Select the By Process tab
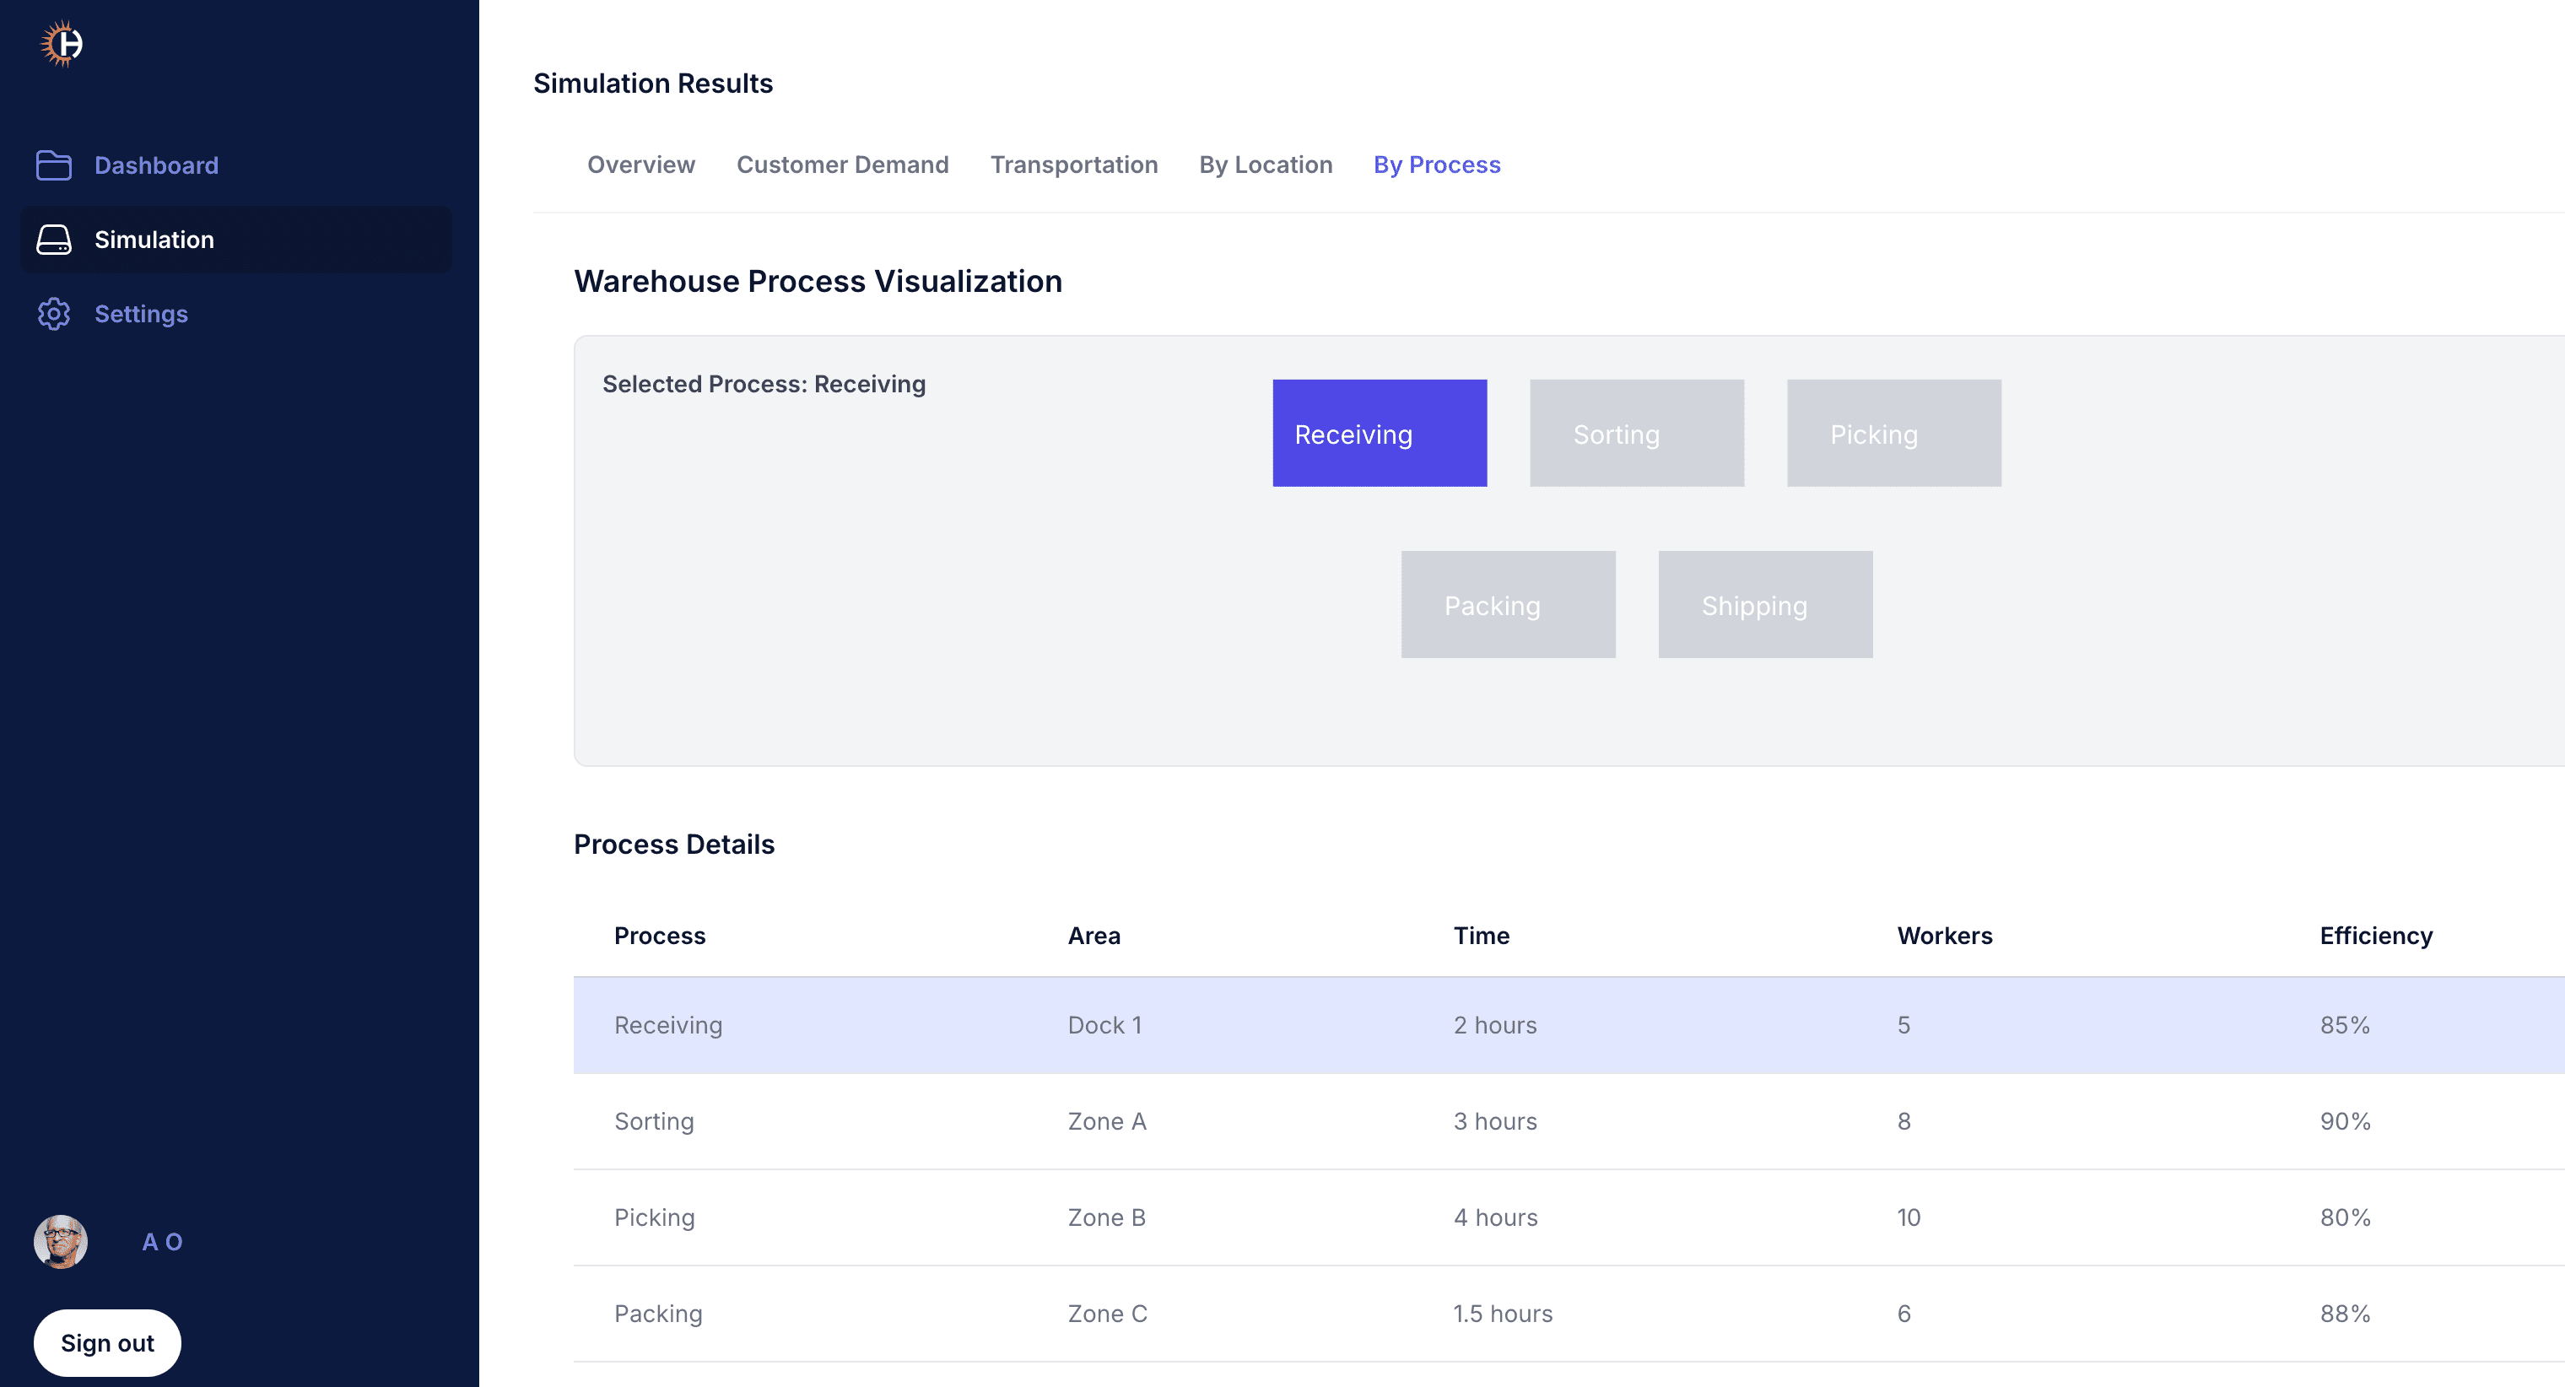Image resolution: width=2565 pixels, height=1387 pixels. tap(1436, 165)
